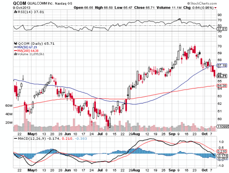The image size is (229, 173).
Task: Click the RSI indicator icon
Action: pyautogui.click(x=15, y=12)
